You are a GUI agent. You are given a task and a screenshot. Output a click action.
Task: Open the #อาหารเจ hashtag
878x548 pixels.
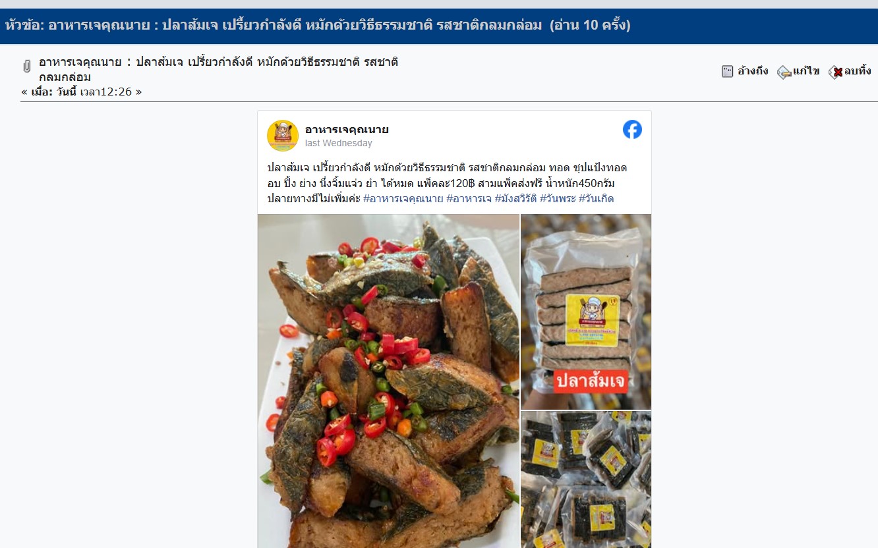[469, 198]
